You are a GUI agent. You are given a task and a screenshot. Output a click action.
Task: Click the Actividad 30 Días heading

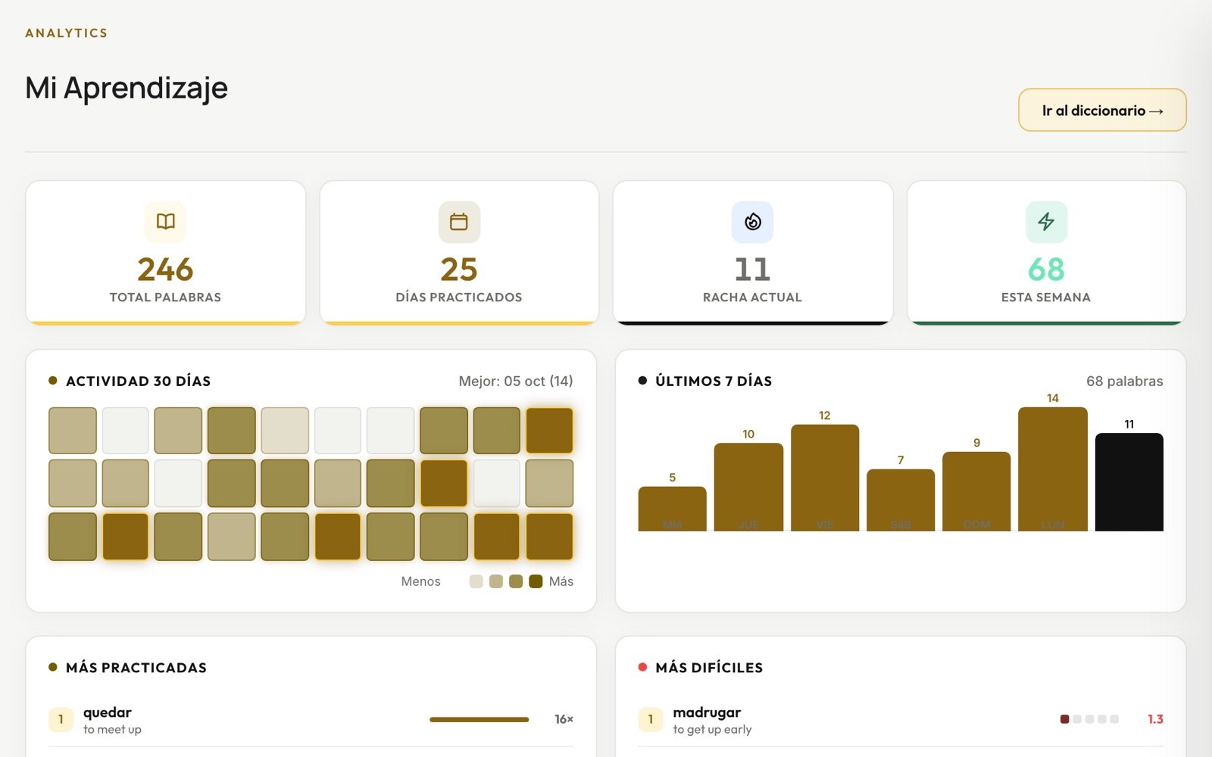point(138,381)
